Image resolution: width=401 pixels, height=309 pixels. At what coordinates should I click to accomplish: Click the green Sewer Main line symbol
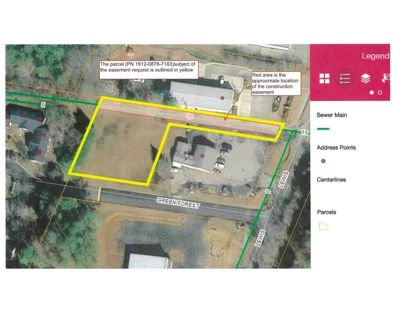[323, 129]
